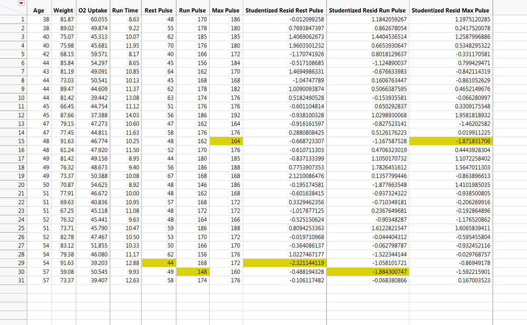Select row number 12

(x=13, y=115)
